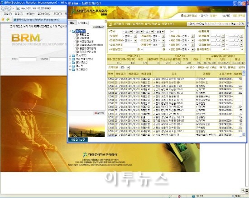Click the table scrollbar down arrow
This screenshot has height=198, width=249.
pos(244,134)
